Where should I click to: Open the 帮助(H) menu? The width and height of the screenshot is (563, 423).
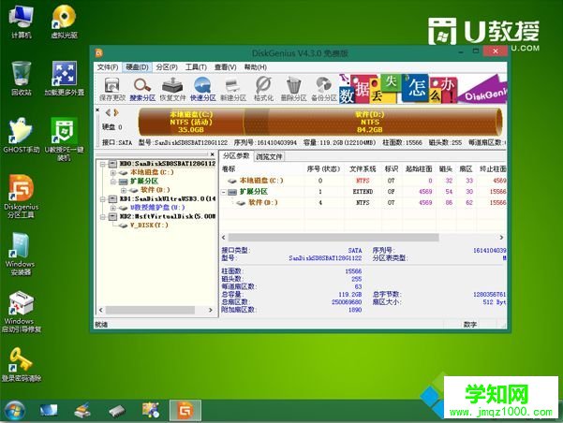256,67
